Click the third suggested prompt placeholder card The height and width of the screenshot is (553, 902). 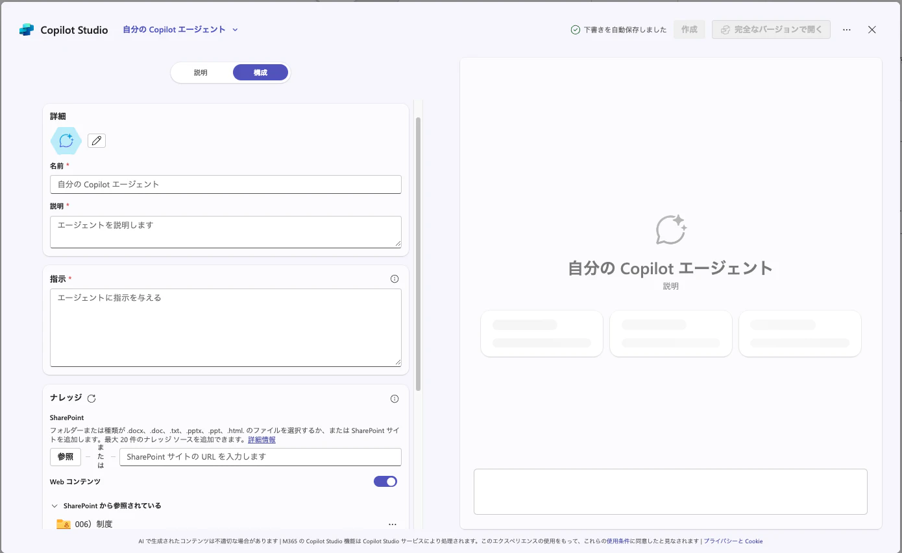(800, 333)
